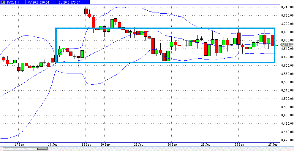Click the 18 Sep date label
Image resolution: width=294 pixels, height=151 pixels.
click(53, 144)
